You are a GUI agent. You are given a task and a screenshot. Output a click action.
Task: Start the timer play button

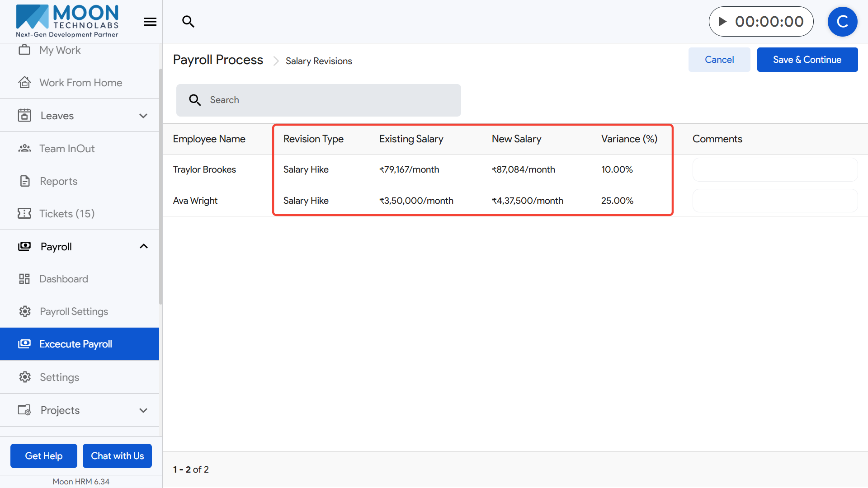(722, 21)
